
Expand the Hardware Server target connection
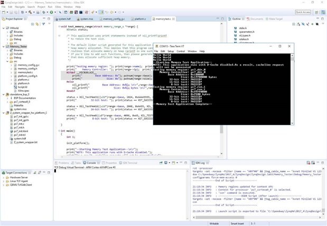3,177
